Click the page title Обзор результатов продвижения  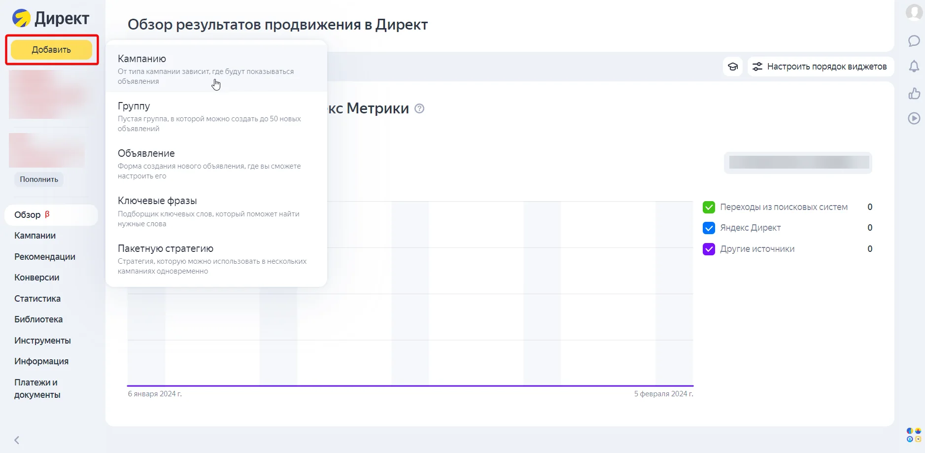277,25
